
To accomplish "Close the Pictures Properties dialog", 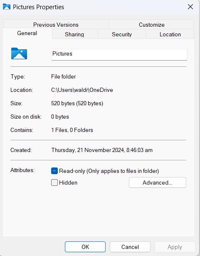I will [x=190, y=7].
